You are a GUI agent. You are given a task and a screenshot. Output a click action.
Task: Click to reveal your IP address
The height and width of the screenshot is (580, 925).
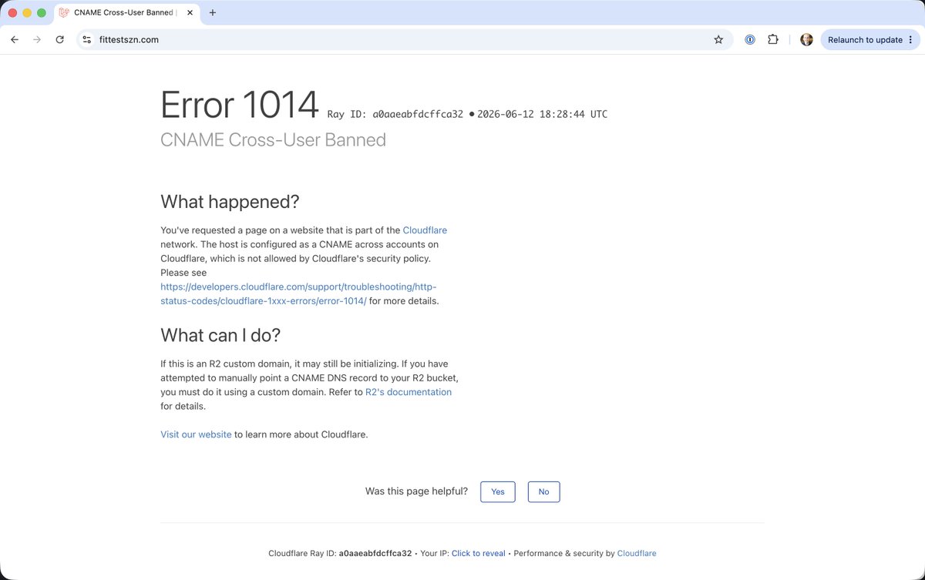pos(479,553)
